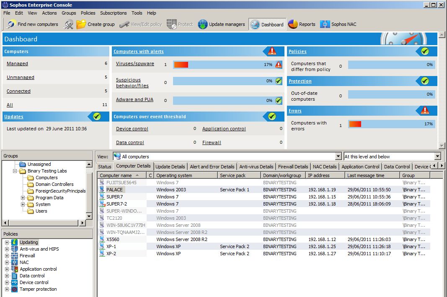The image size is (447, 297).
Task: Sort by the Last message time column
Action: (x=372, y=175)
